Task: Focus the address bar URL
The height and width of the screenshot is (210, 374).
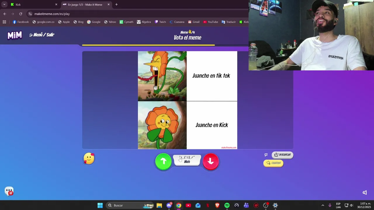Action: pyautogui.click(x=52, y=14)
